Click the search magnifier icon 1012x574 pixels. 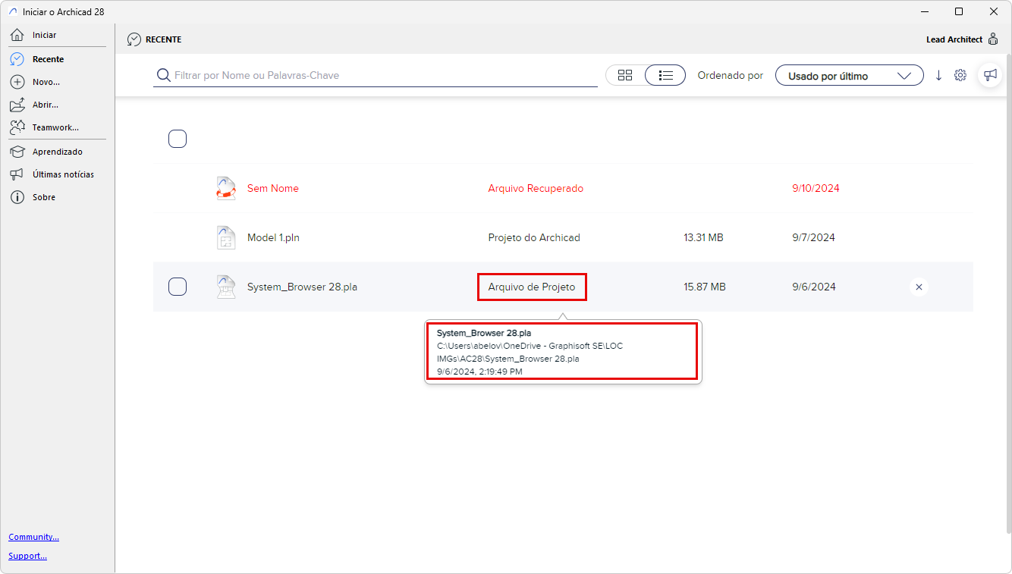163,75
